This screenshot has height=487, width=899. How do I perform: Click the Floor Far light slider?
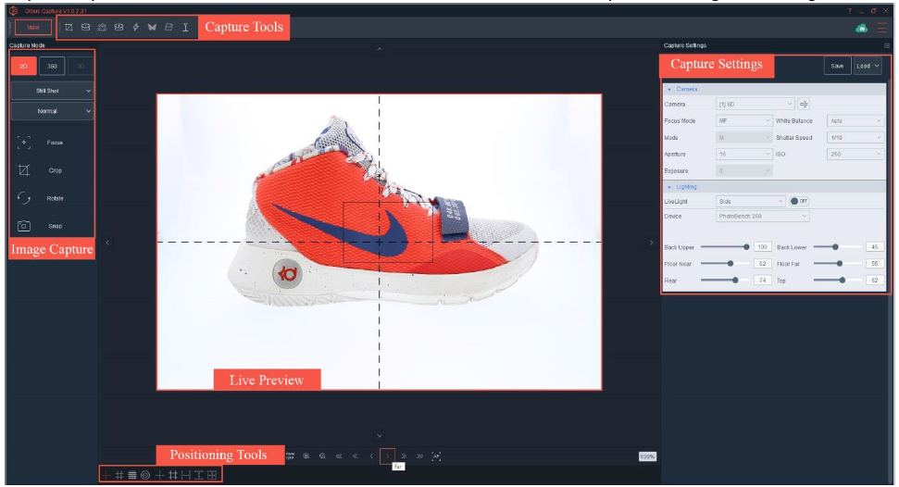(x=838, y=264)
